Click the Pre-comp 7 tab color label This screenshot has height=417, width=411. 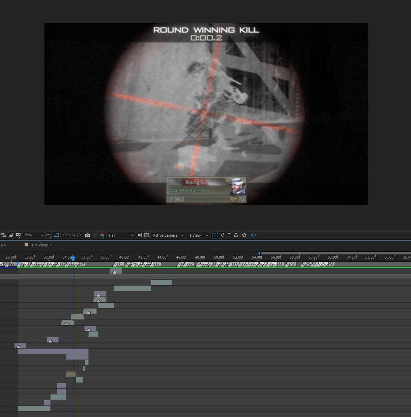tap(26, 245)
